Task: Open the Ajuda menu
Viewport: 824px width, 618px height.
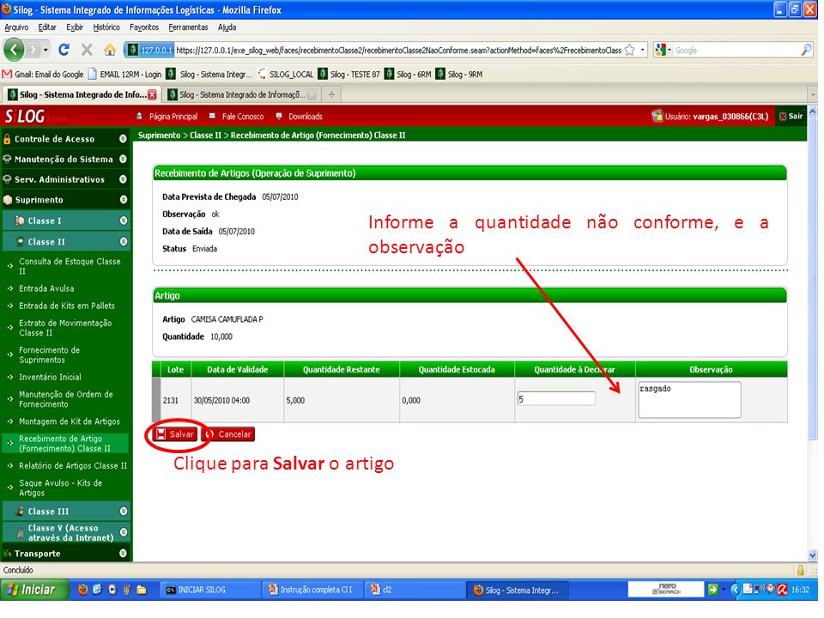Action: click(227, 27)
